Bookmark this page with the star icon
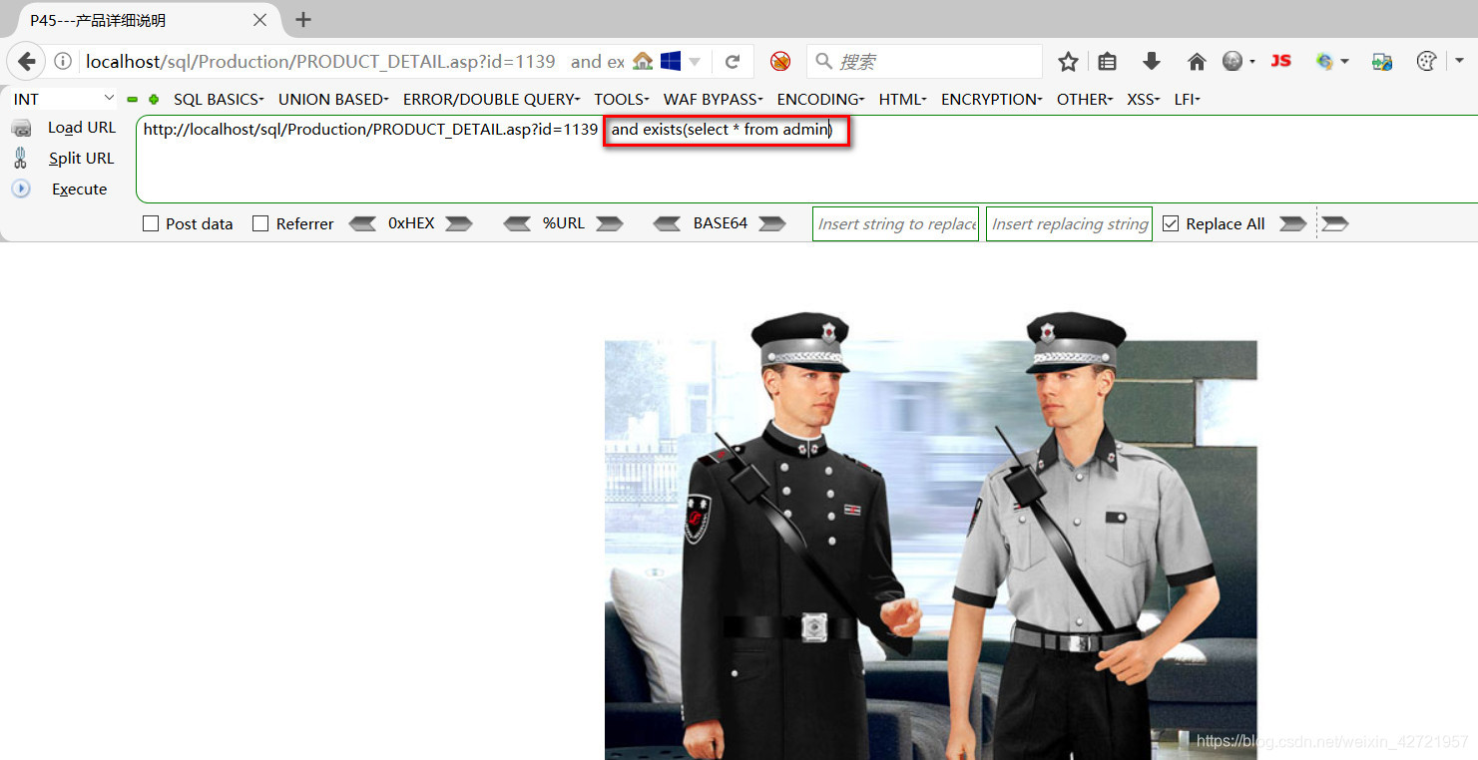The width and height of the screenshot is (1478, 760). coord(1068,62)
